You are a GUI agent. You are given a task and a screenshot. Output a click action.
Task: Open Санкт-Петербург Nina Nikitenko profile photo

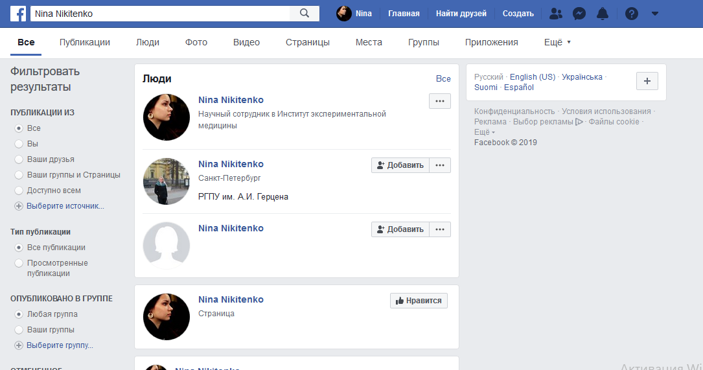click(x=167, y=181)
